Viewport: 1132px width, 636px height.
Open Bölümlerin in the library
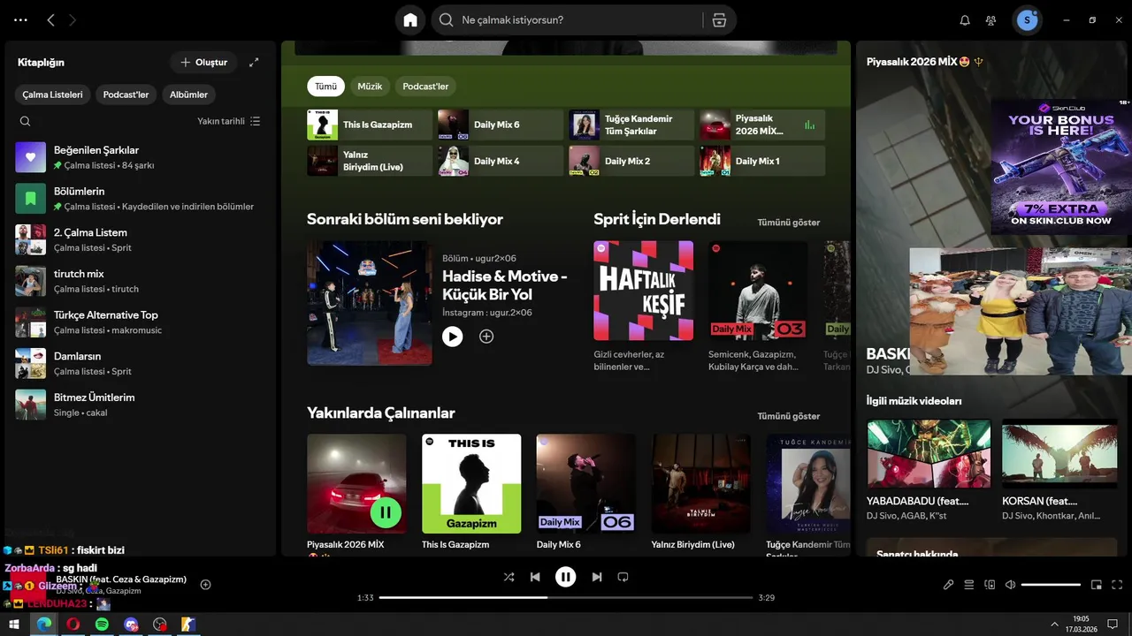coord(139,199)
